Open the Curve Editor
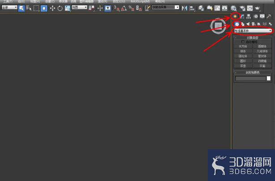 [x=217, y=8]
